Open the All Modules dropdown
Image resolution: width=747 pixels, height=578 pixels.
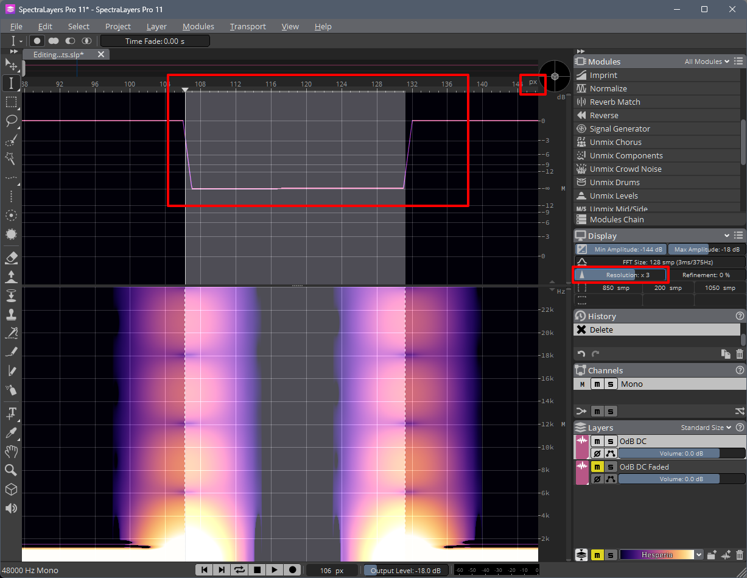[707, 62]
